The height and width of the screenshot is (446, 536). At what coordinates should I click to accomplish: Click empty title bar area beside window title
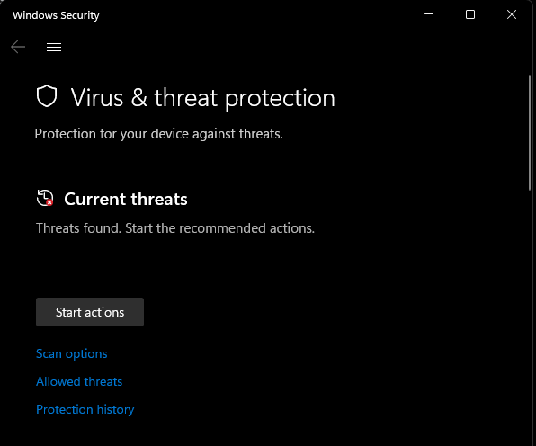(x=260, y=15)
